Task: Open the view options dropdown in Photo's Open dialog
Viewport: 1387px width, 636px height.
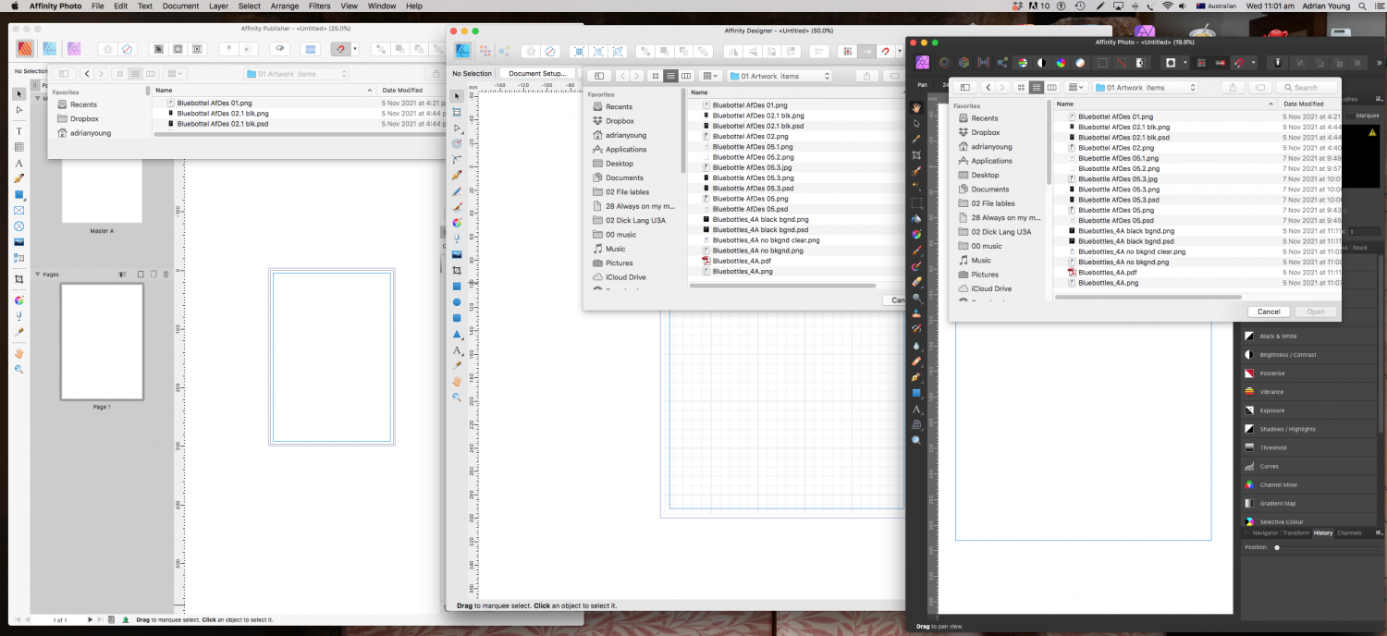Action: pyautogui.click(x=1074, y=87)
